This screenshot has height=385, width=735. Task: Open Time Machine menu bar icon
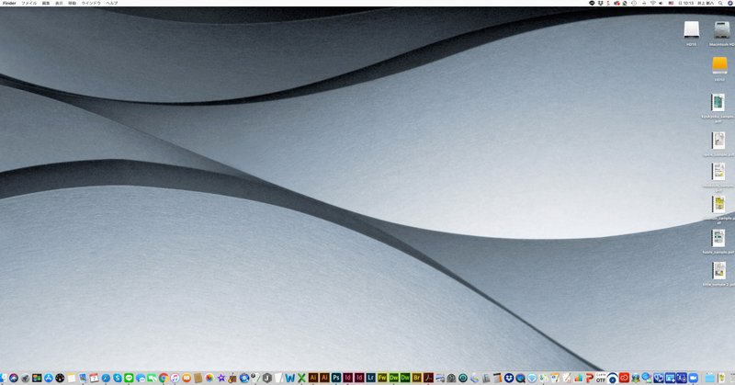[x=634, y=3]
